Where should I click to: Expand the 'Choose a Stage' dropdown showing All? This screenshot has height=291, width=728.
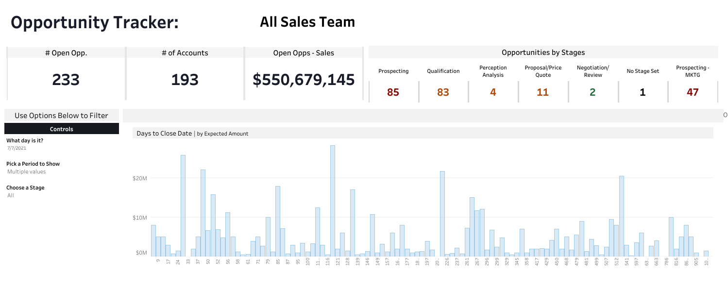11,195
